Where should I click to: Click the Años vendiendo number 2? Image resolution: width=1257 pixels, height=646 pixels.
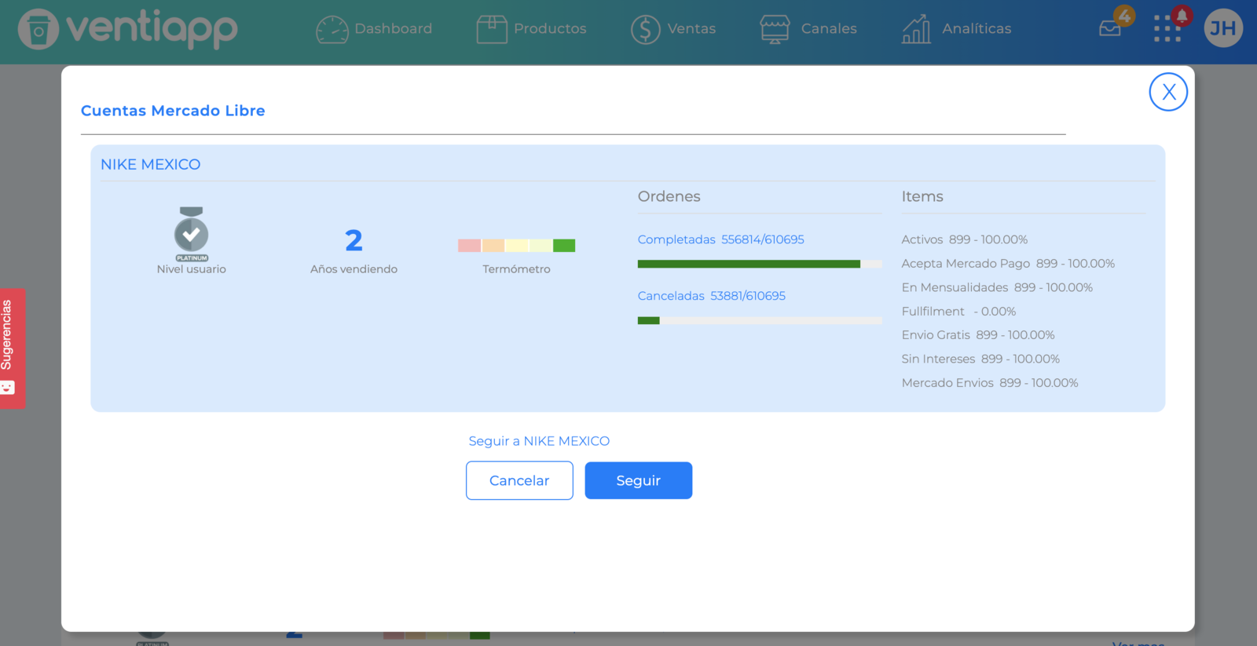[354, 240]
